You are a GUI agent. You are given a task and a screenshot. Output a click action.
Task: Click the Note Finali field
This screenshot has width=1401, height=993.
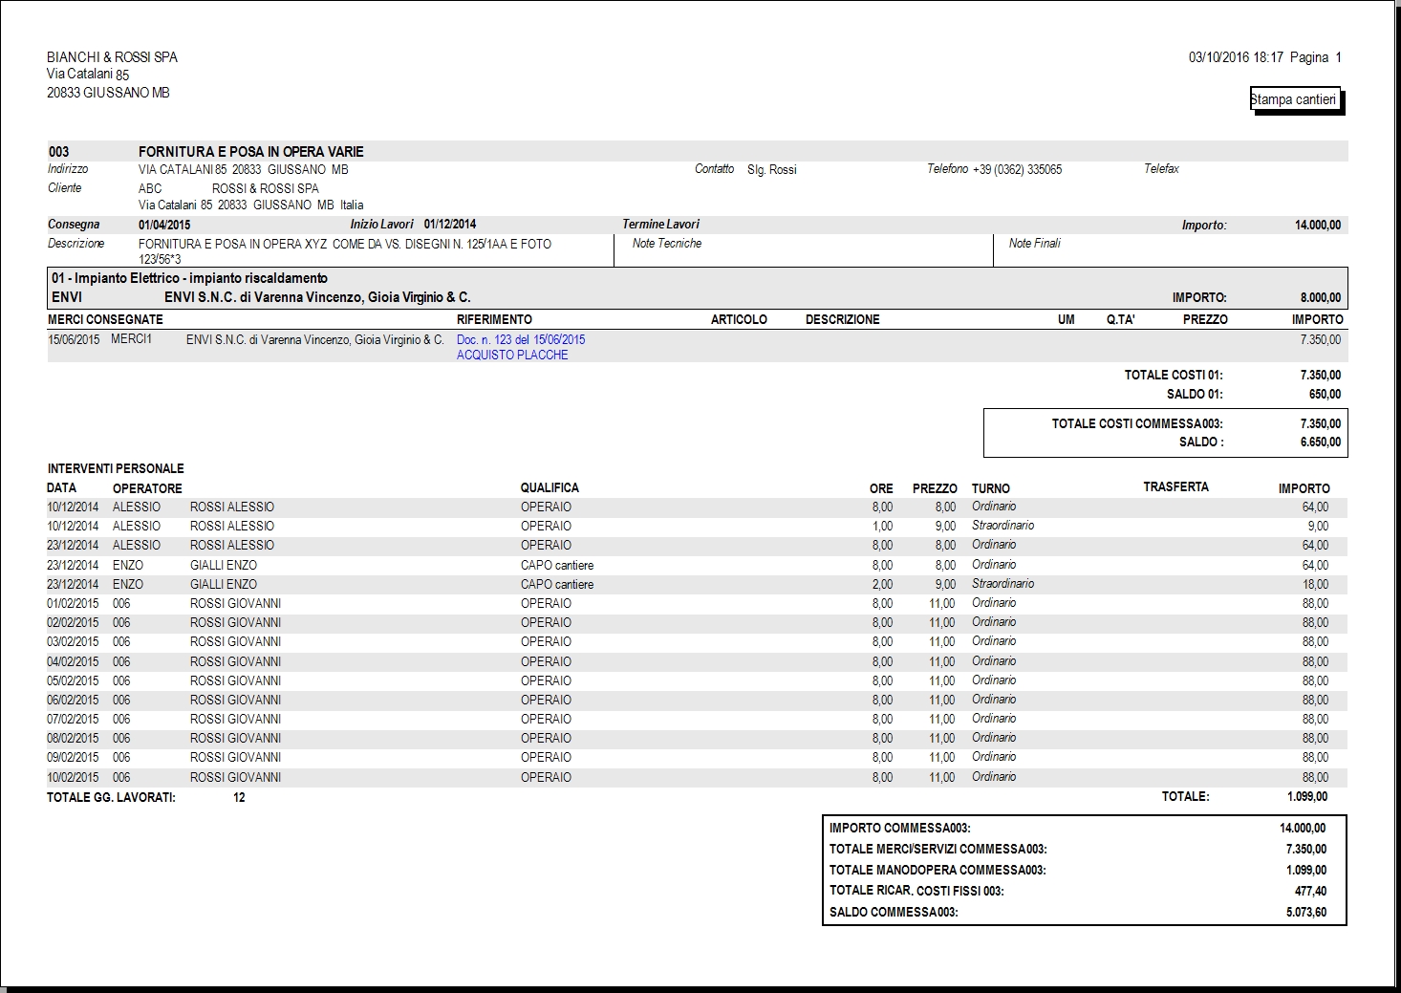pyautogui.click(x=1171, y=251)
